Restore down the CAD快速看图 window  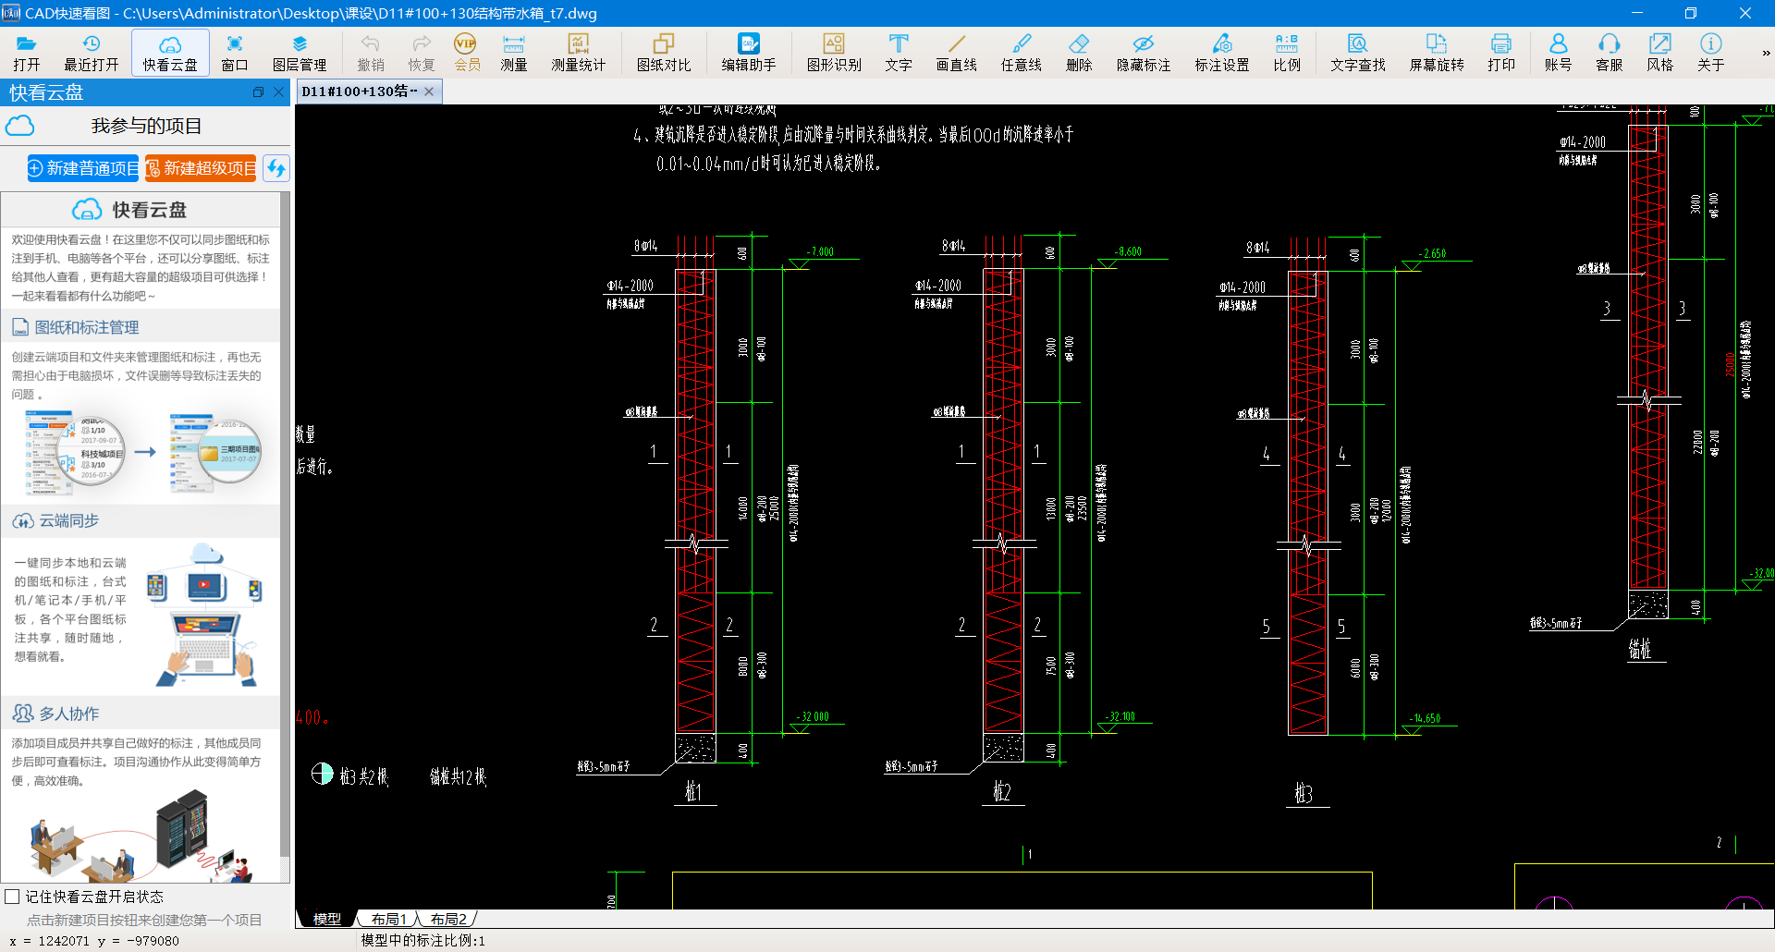point(1691,13)
